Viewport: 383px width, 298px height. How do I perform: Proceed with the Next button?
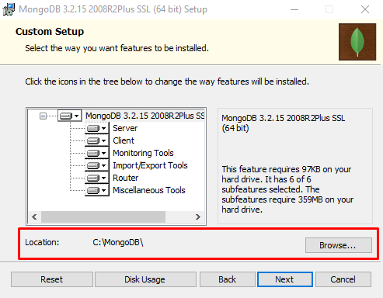coord(285,279)
